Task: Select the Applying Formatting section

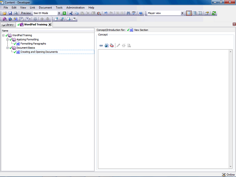Action: 28,39
